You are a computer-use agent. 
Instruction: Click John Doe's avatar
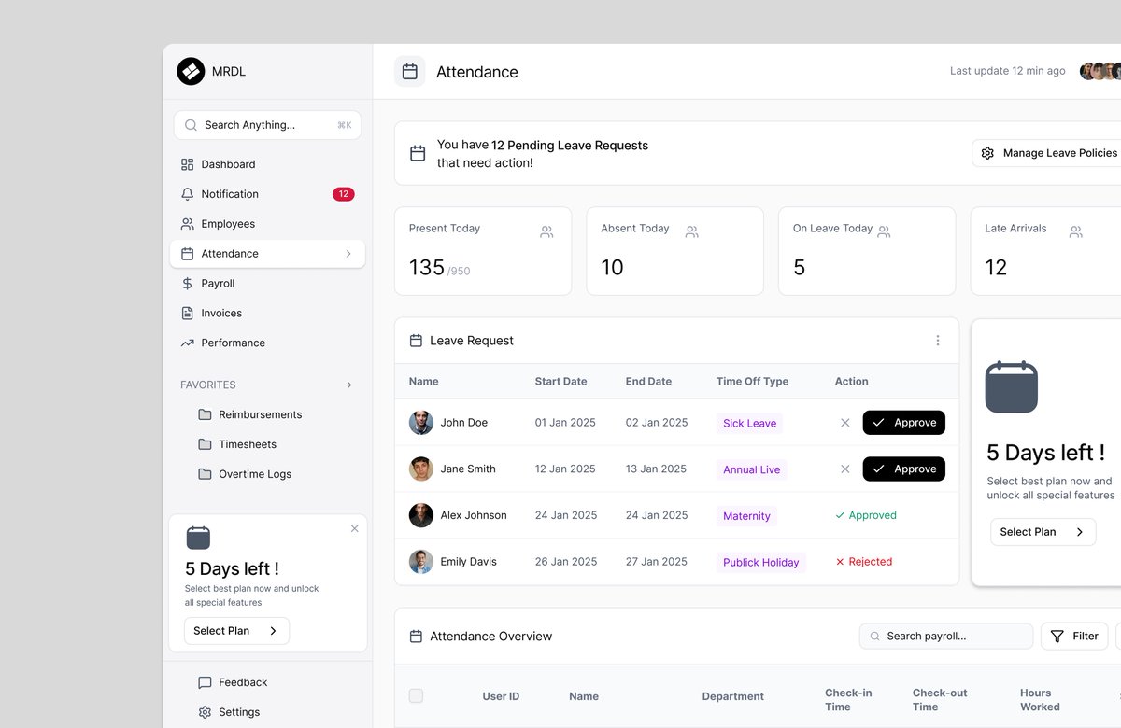point(421,423)
